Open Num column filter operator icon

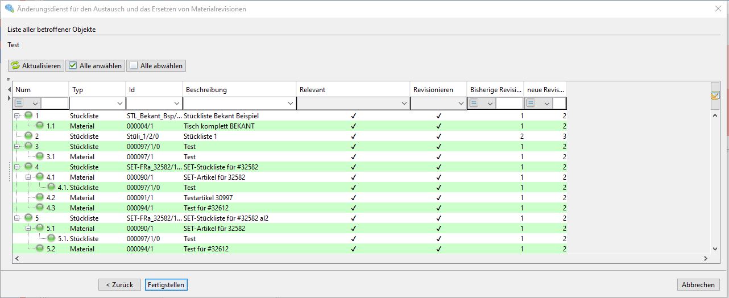pyautogui.click(x=19, y=104)
